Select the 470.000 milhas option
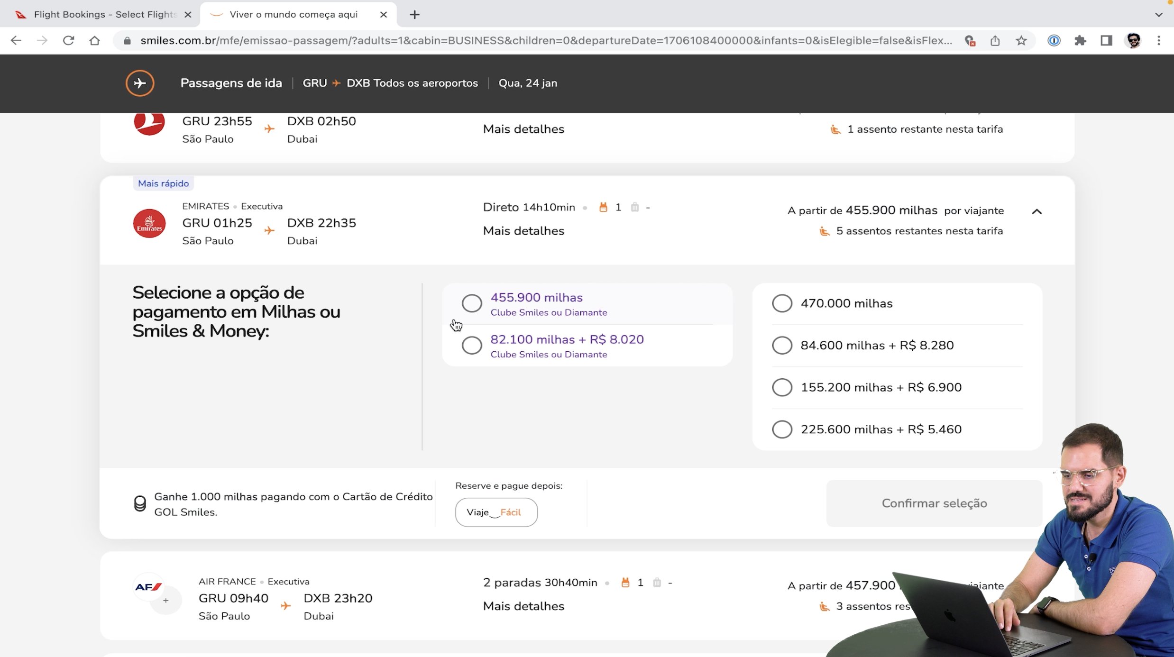The image size is (1174, 657). [x=782, y=303]
